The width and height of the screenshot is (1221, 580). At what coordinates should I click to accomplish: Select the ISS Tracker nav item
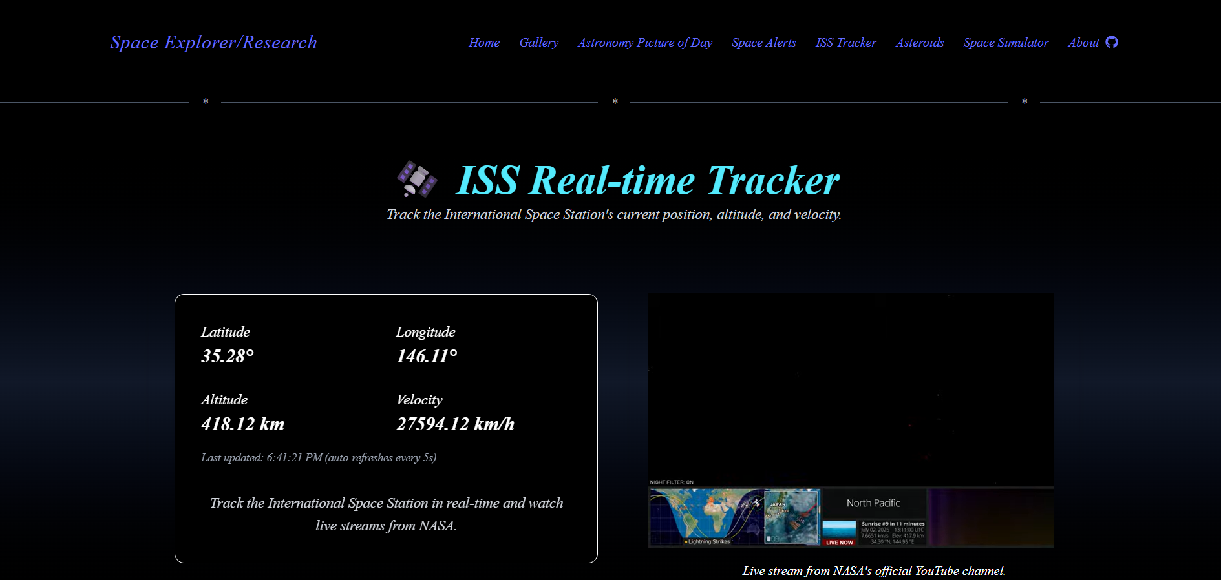click(846, 43)
